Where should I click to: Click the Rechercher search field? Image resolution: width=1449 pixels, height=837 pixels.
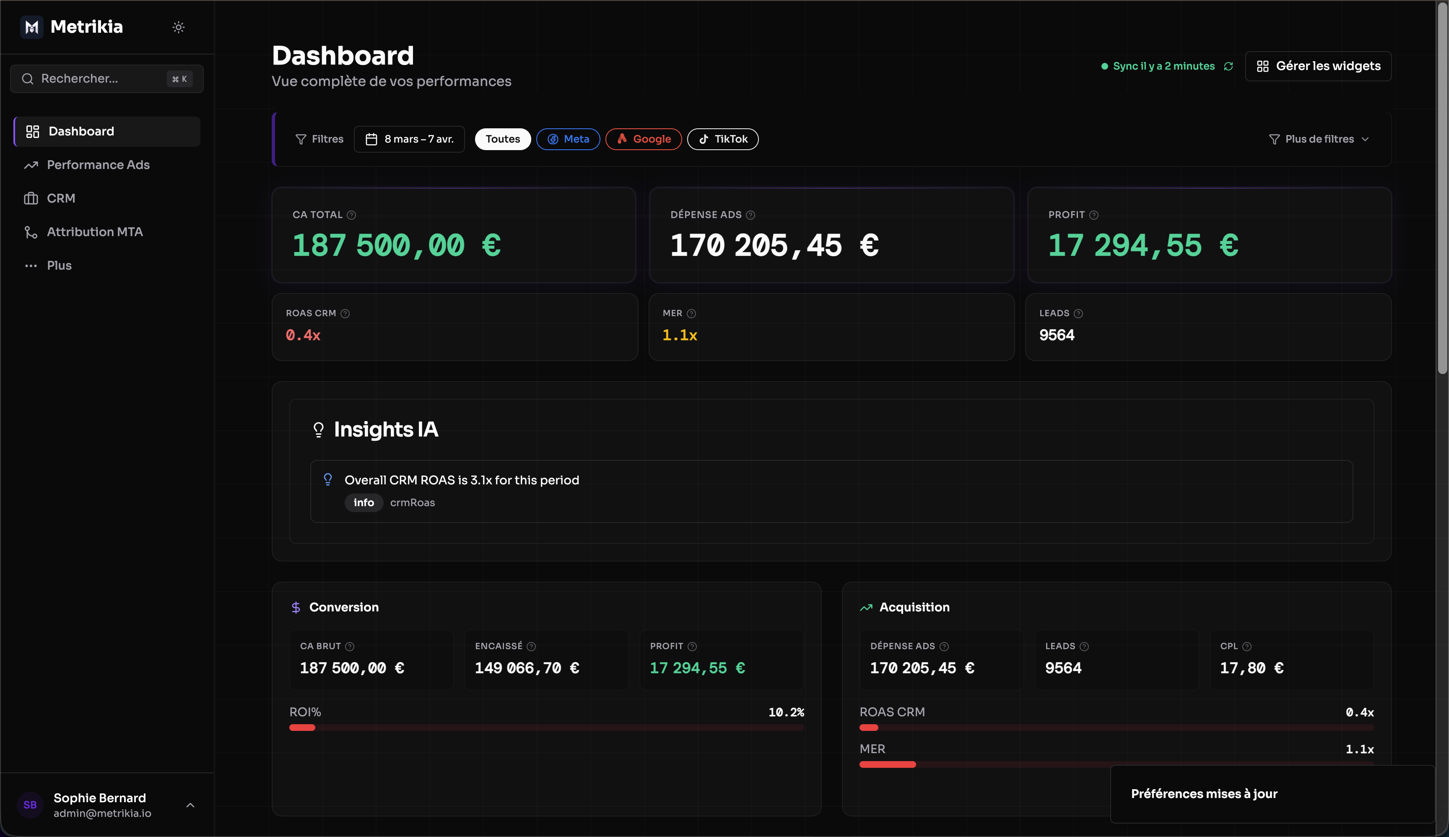pos(106,79)
